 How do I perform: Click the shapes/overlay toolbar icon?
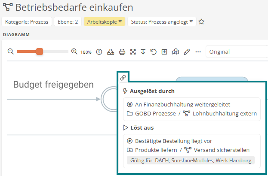click(x=176, y=52)
